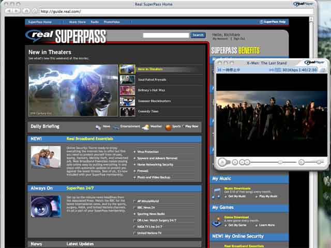Viewport: 331px width, 248px height.
Task: Click RealPlayer next clip button
Action: click(247, 162)
